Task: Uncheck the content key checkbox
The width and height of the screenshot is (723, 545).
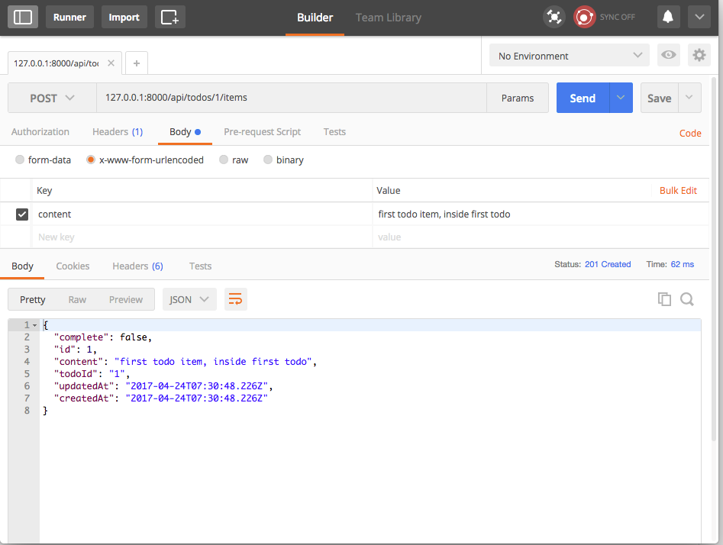Action: click(22, 214)
